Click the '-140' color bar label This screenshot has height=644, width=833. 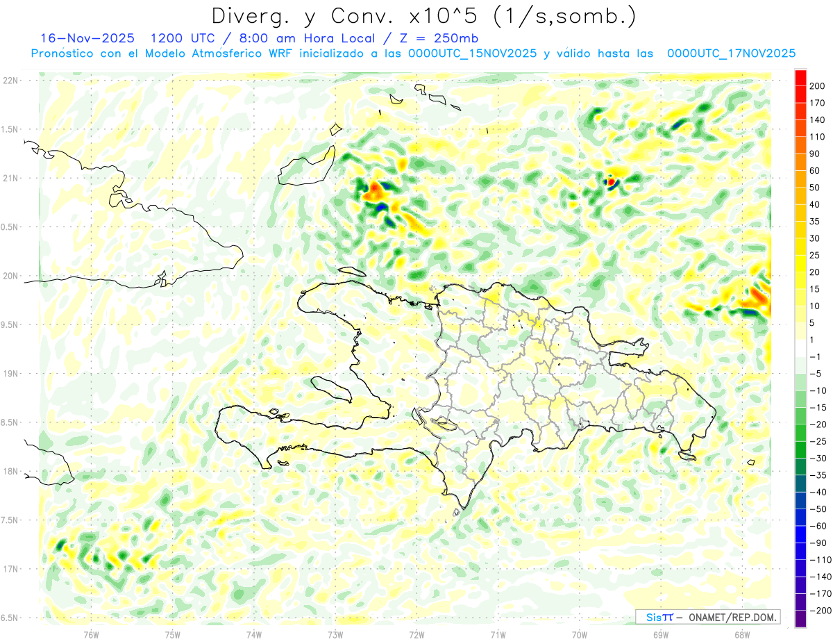coord(821,577)
